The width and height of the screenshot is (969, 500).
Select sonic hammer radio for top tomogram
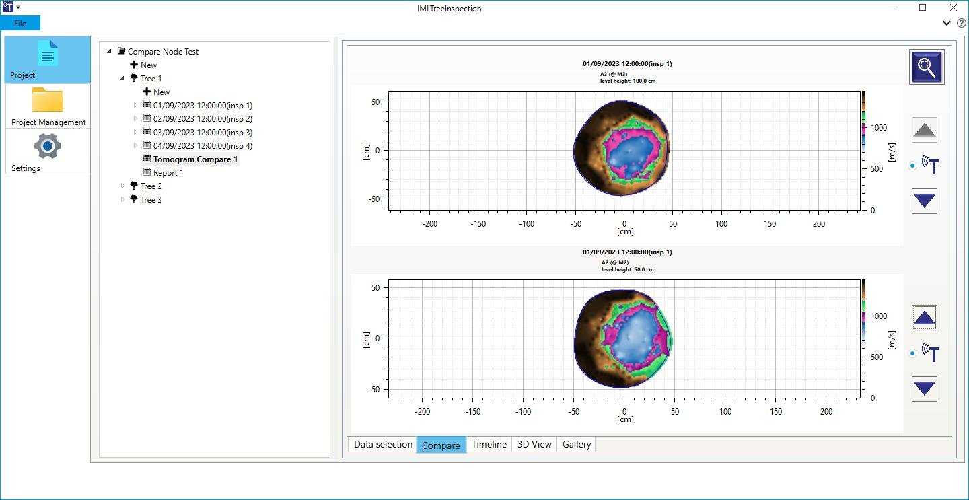[912, 166]
